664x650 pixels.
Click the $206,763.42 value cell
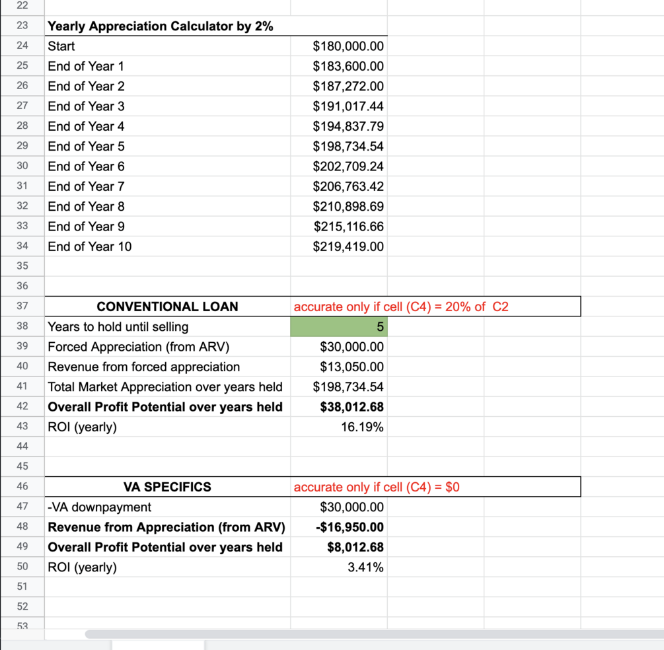pyautogui.click(x=339, y=186)
